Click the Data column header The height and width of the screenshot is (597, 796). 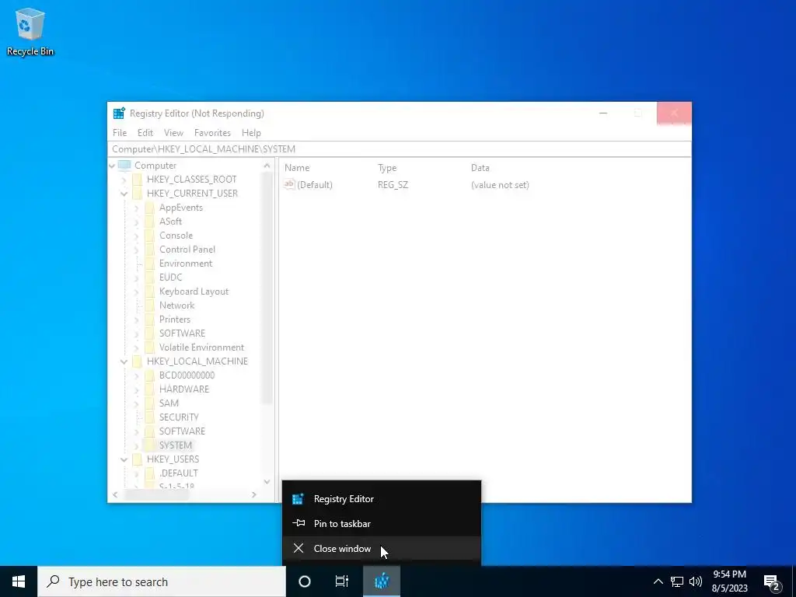480,168
